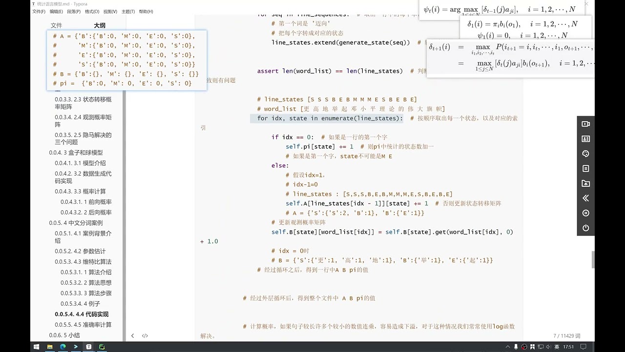This screenshot has width=625, height=352.
Task: Switch sidebar to 大纲 tab
Action: point(100,25)
